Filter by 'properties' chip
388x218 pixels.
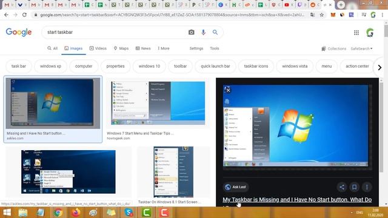pyautogui.click(x=115, y=66)
